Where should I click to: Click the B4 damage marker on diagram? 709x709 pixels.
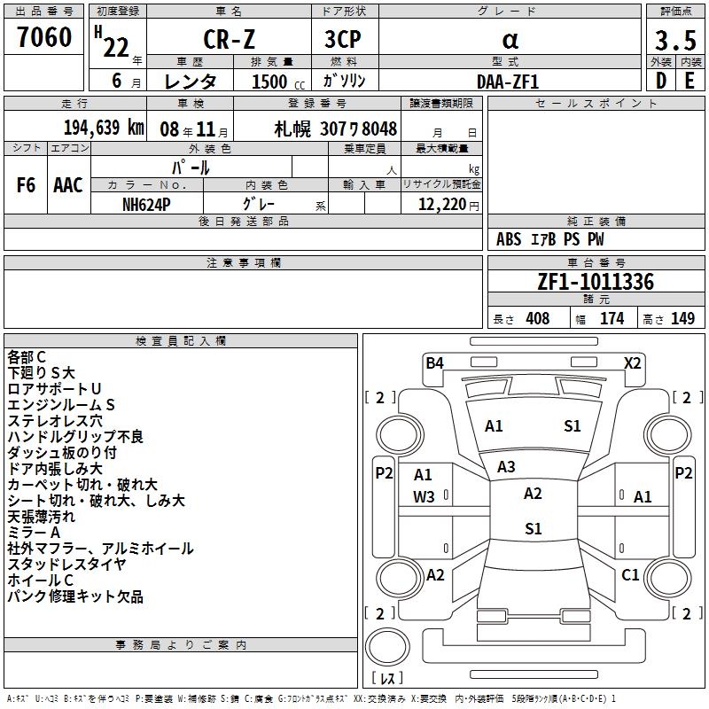pos(434,362)
